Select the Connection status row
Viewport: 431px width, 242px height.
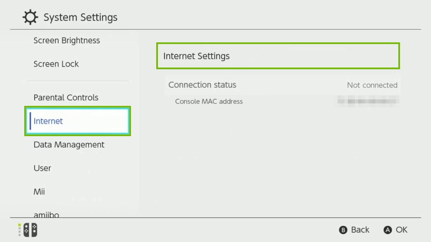[283, 85]
